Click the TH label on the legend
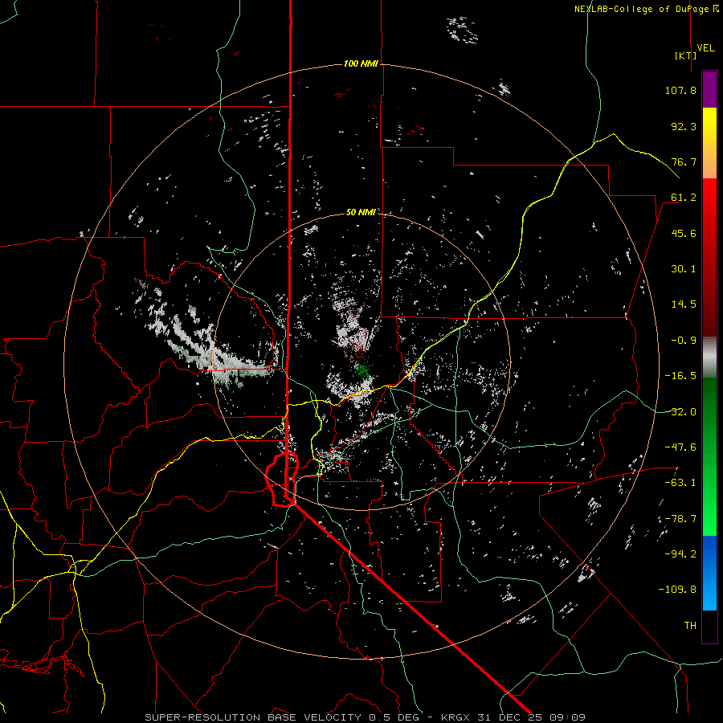Image resolution: width=723 pixels, height=723 pixels. (x=690, y=626)
